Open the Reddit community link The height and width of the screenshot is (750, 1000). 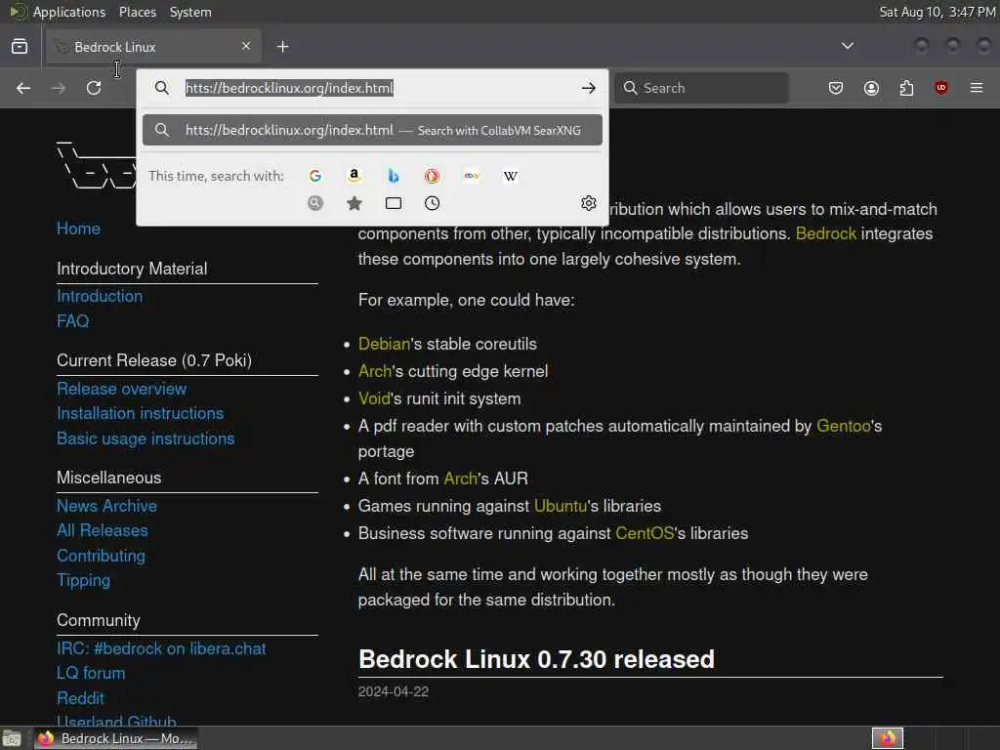[x=80, y=698]
